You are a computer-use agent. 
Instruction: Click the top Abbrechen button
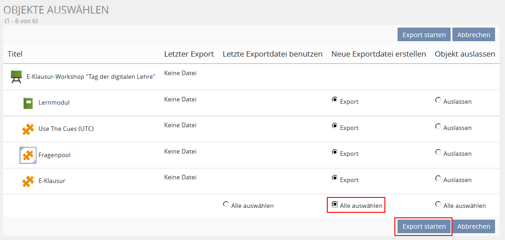[x=473, y=35]
